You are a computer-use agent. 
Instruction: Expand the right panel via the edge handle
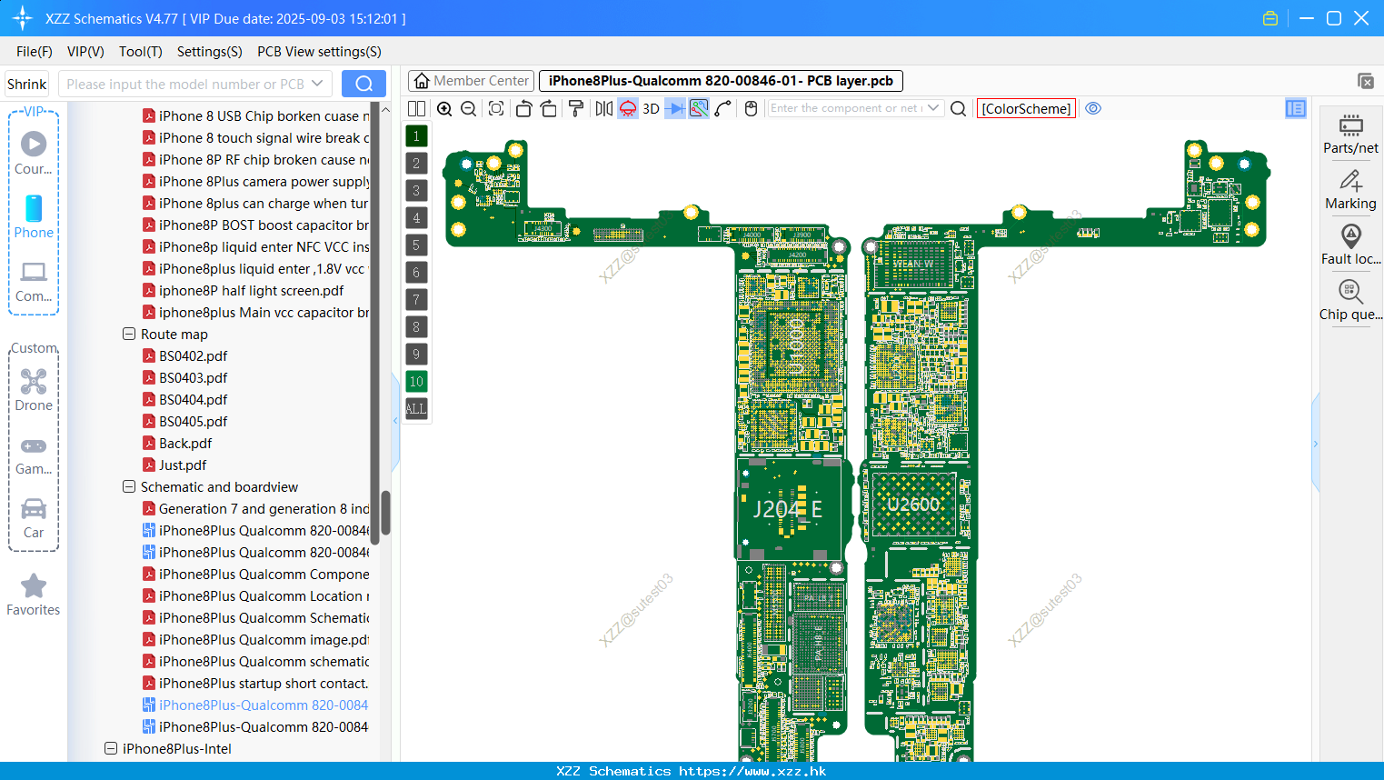[1315, 444]
